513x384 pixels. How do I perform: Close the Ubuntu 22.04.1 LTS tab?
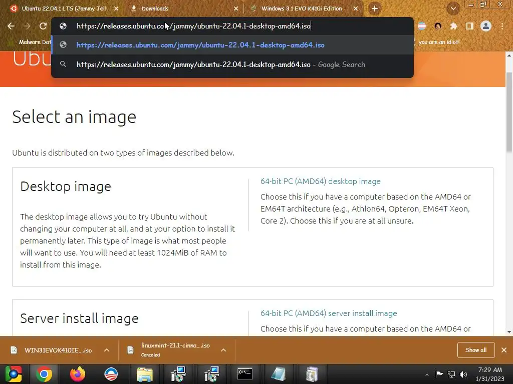coord(116,8)
